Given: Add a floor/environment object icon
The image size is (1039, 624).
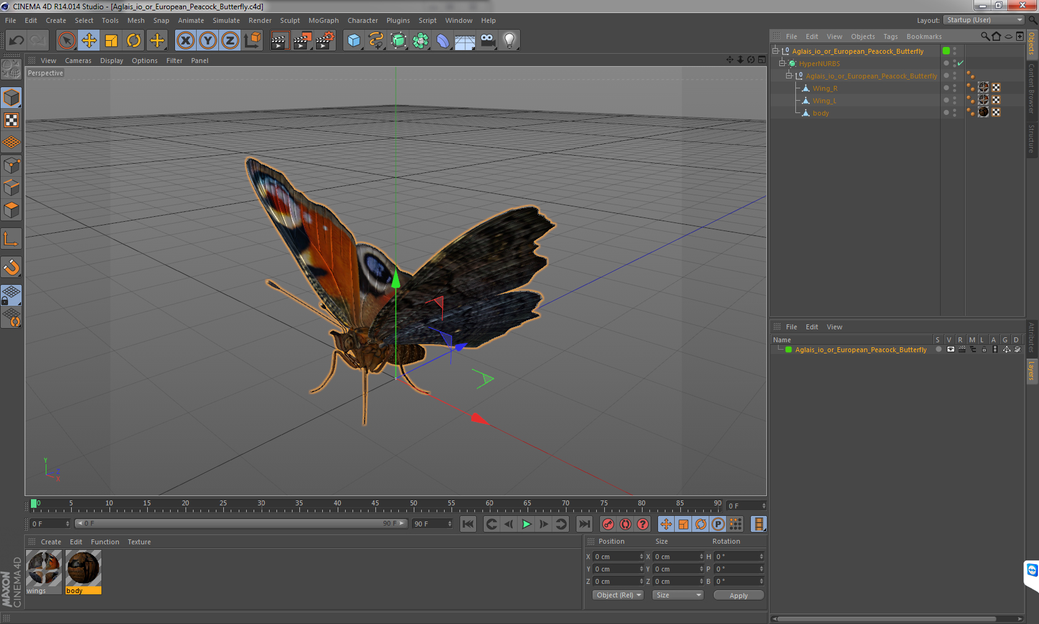Looking at the screenshot, I should [x=465, y=41].
